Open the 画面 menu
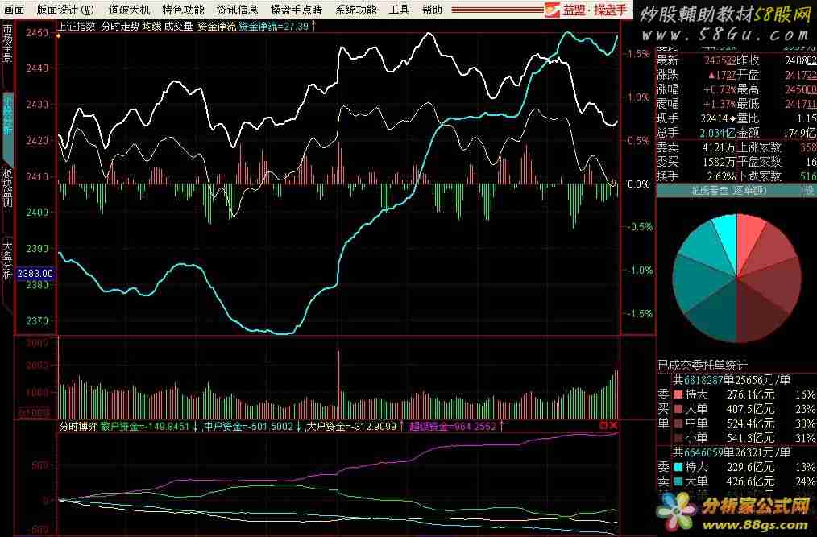 [14, 10]
